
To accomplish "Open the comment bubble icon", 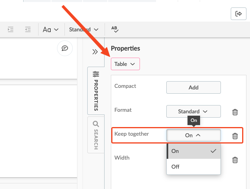I will point(65,48).
